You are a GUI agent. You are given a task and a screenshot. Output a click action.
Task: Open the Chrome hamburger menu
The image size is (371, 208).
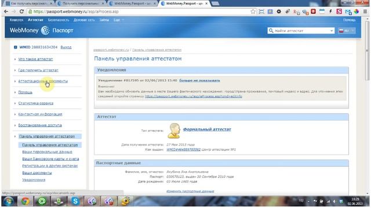tap(365, 12)
